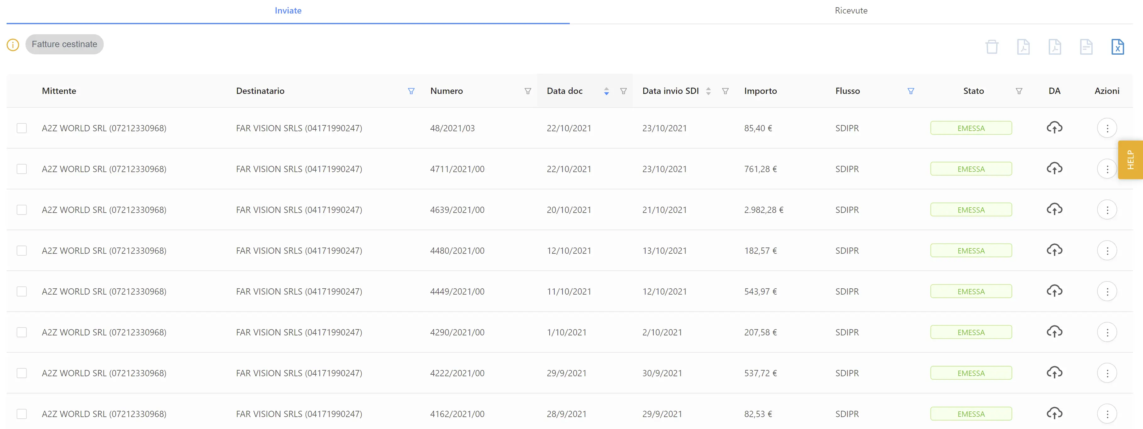
Task: Click the Fatture cestinate button
Action: coord(64,44)
